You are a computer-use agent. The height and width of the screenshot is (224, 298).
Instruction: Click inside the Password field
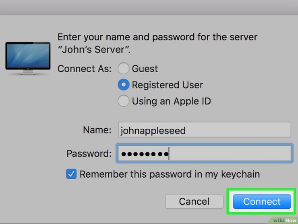pos(205,153)
